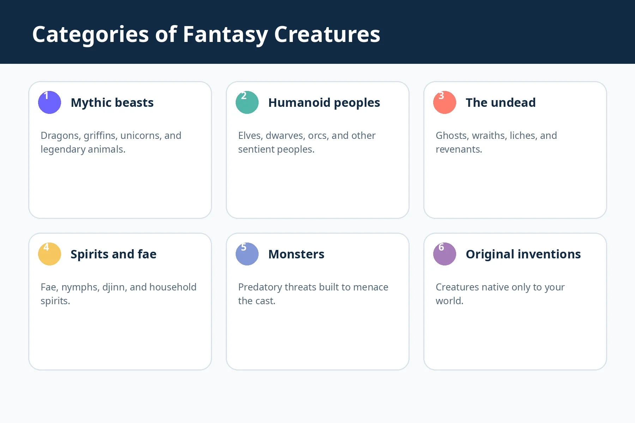Image resolution: width=635 pixels, height=423 pixels.
Task: Click the purple number 1 circle
Action: [x=49, y=102]
